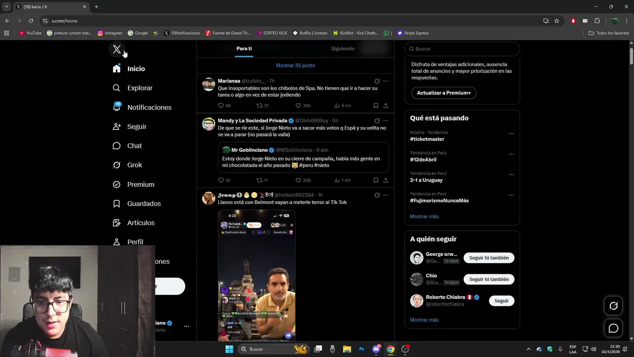Open Marianaa's profile avatar
Screen dimensions: 634x357
pyautogui.click(x=209, y=84)
